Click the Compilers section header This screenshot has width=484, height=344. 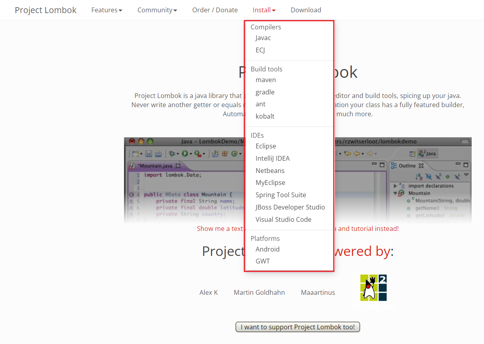pos(266,27)
